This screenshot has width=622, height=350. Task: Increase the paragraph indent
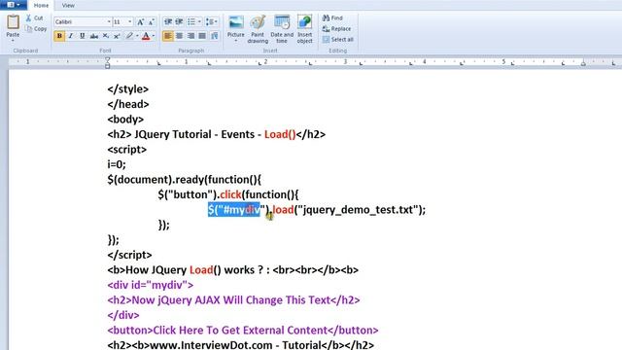tap(179, 21)
